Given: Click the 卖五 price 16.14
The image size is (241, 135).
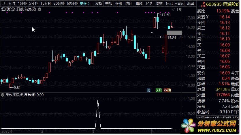Looking at the screenshot, I should 225,17.
